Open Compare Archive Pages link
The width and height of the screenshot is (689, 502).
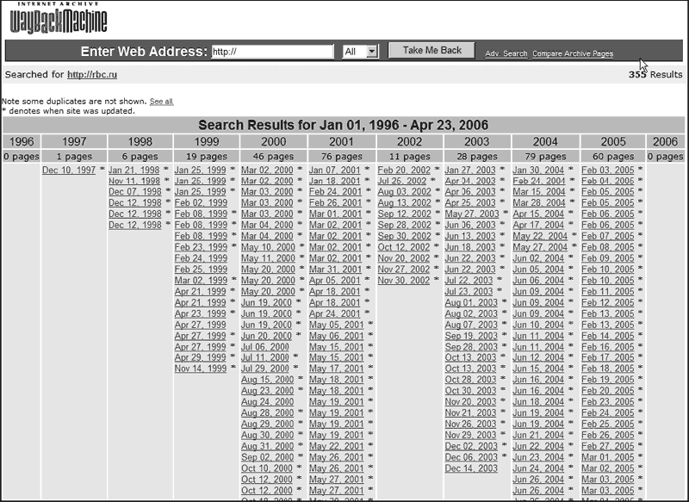click(573, 54)
